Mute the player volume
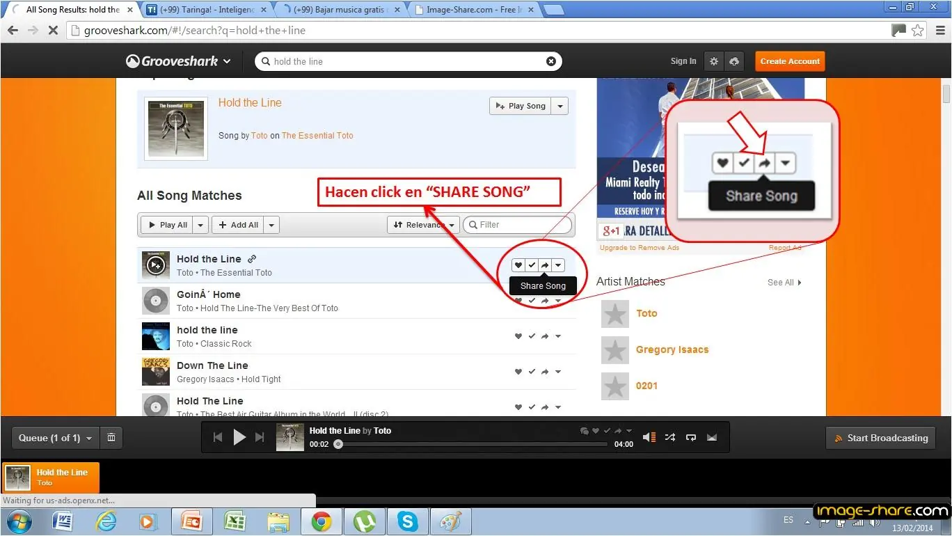The image size is (952, 536). 649,437
